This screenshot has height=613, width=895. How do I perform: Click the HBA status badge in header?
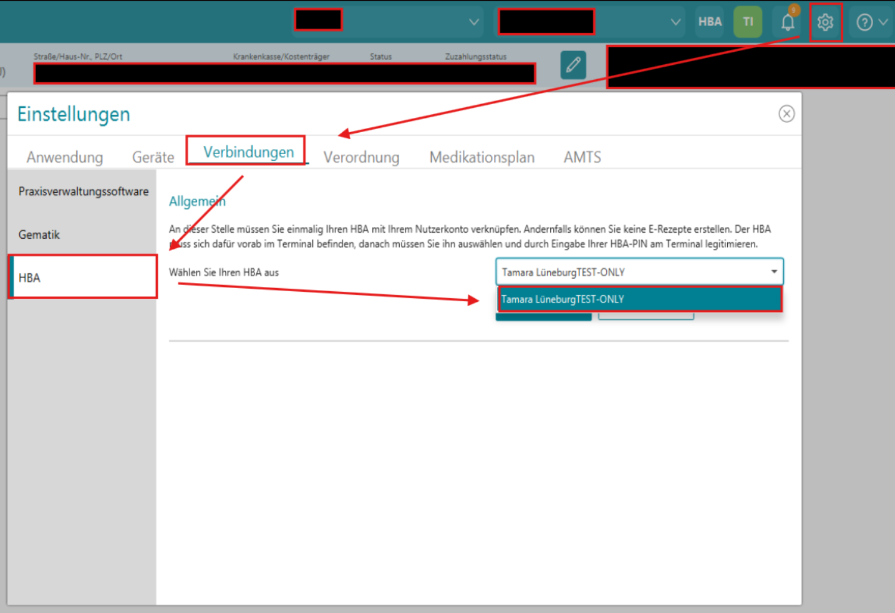click(x=710, y=22)
